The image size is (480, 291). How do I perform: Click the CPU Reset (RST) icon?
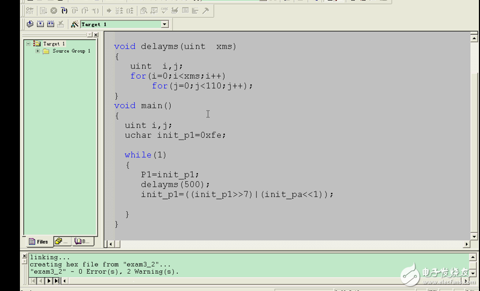[x=30, y=11]
